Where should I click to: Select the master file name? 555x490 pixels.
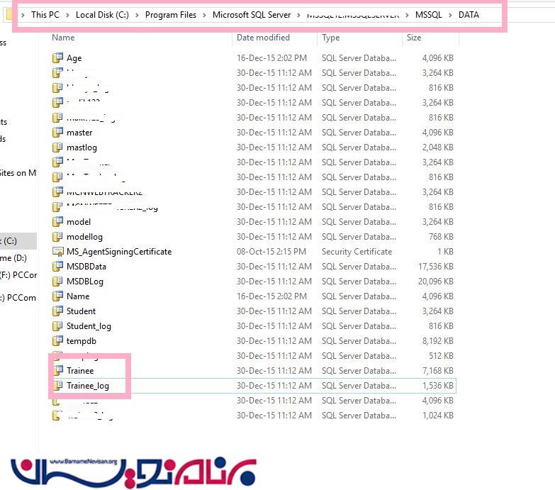point(79,133)
